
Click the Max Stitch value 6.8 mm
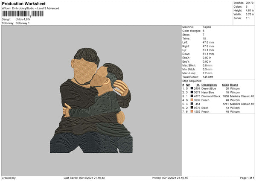207,65
